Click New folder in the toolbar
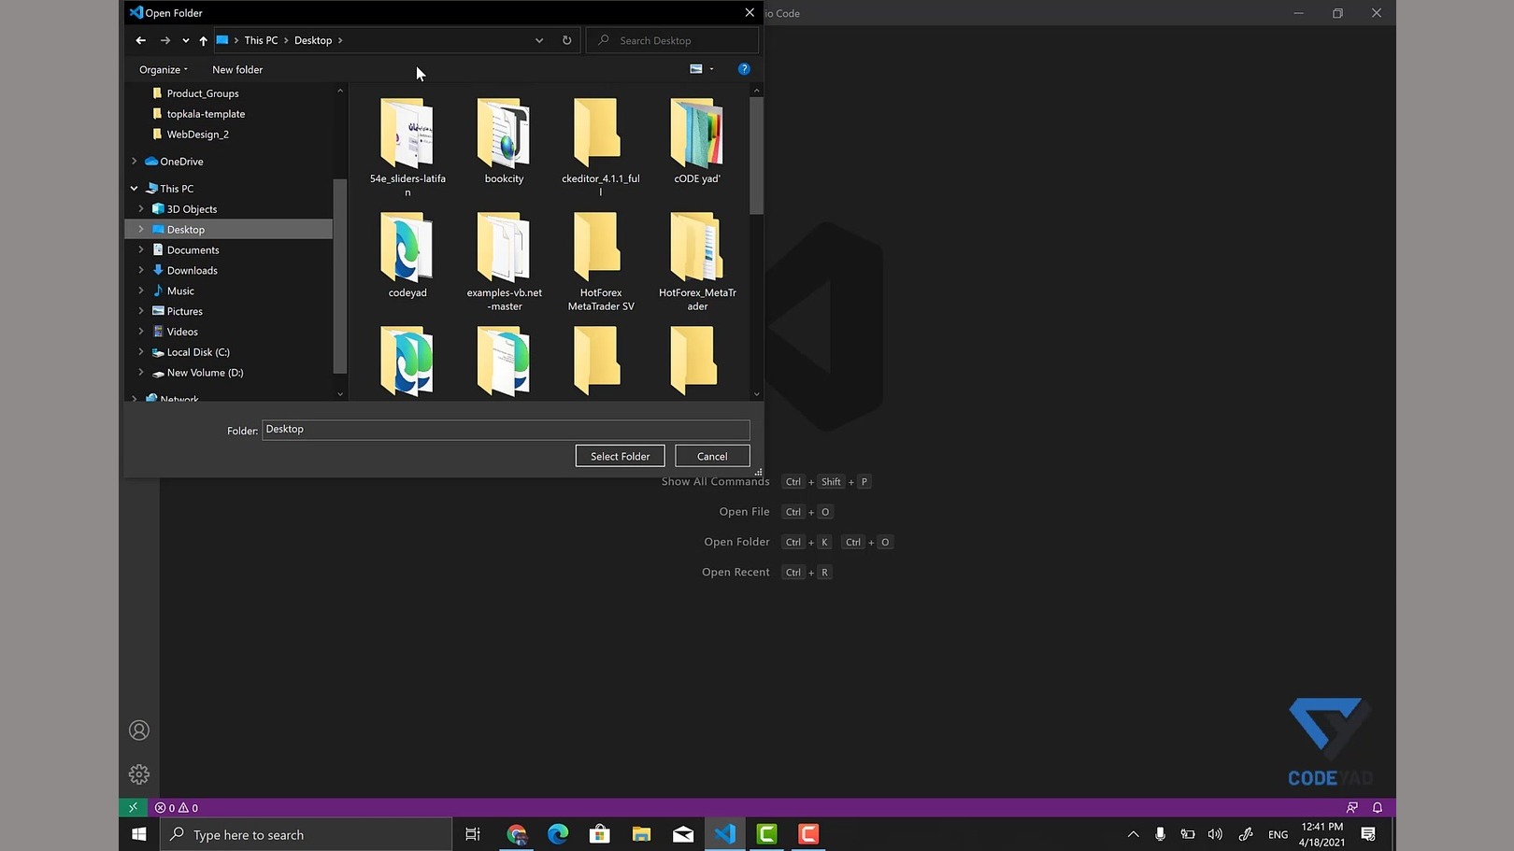 point(237,69)
